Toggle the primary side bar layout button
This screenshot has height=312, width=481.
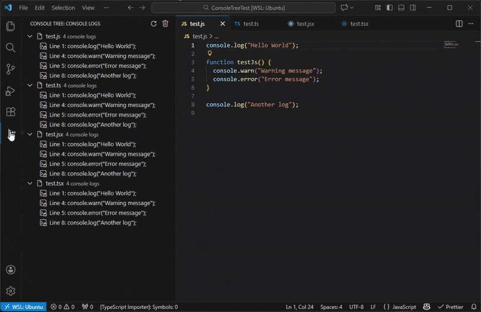[390, 8]
